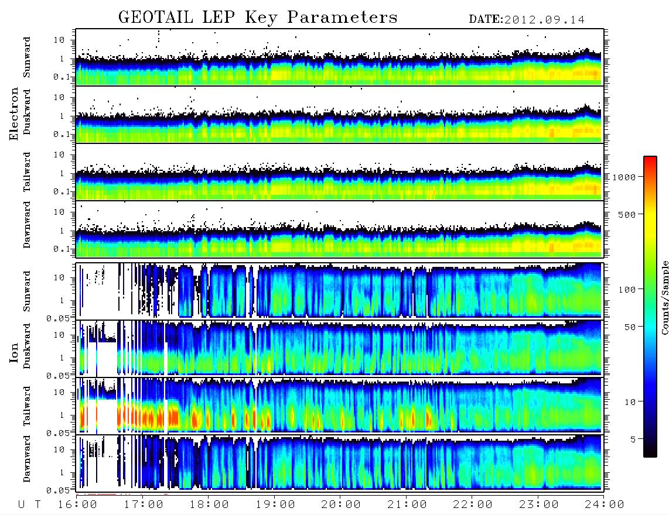Click the 0.05 tick of Ion Sunward

point(58,318)
